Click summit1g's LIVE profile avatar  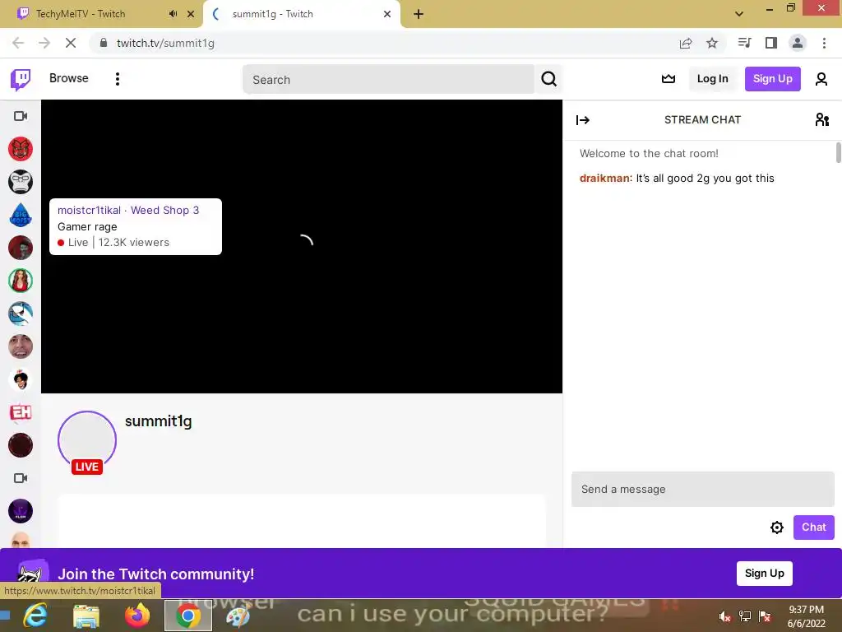[x=87, y=442]
